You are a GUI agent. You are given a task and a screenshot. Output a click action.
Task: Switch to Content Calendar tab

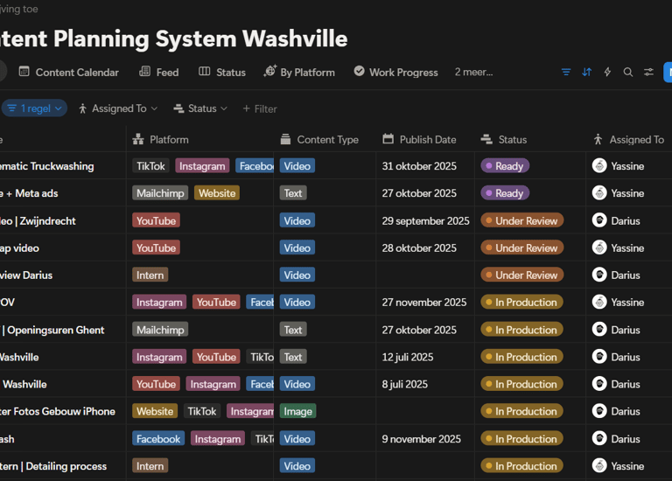click(x=68, y=72)
